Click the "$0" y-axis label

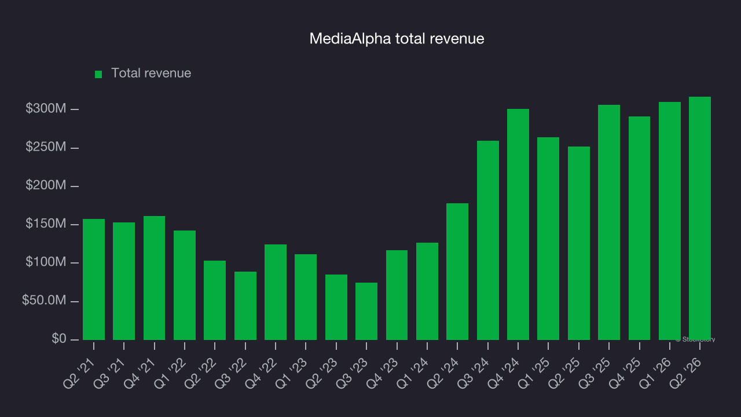pos(58,339)
